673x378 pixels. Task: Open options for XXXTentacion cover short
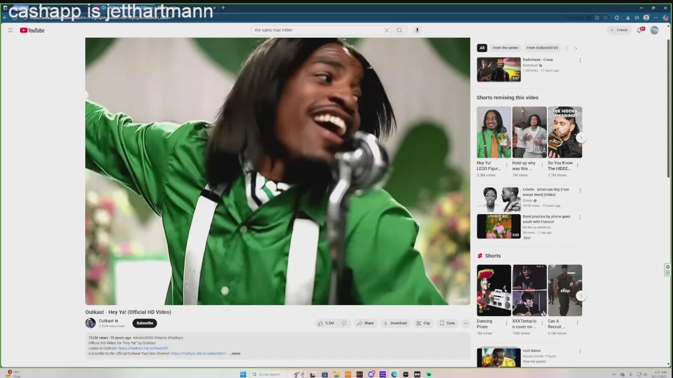(542, 323)
